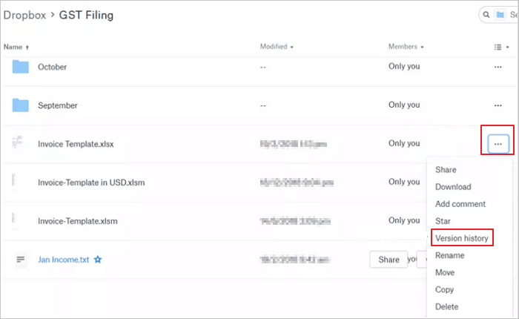Click the ellipsis button for Invoice Template.xlsx
The width and height of the screenshot is (519, 319).
coord(497,143)
